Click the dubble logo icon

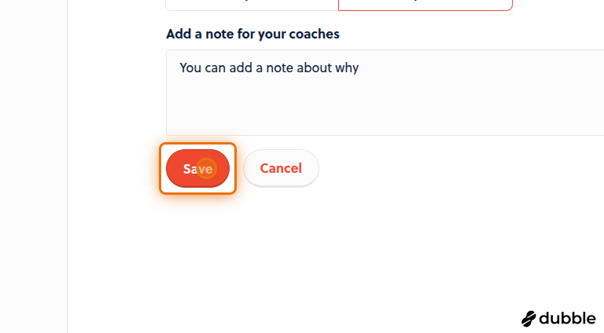(528, 319)
